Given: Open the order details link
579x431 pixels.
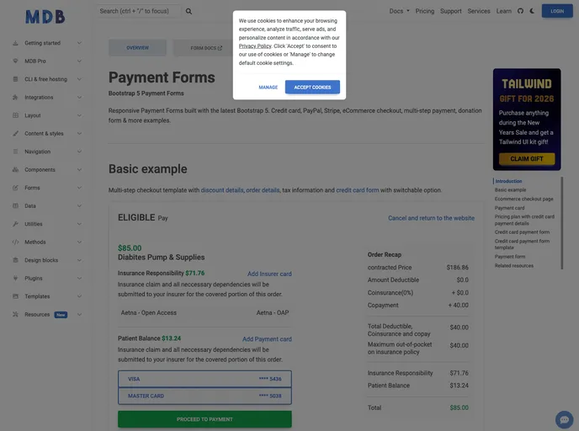Looking at the screenshot, I should tap(263, 190).
